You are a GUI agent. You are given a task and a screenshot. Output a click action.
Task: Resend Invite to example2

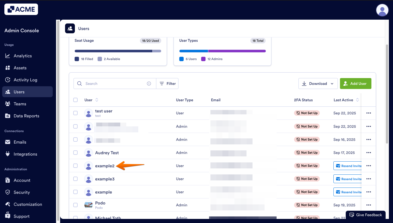click(x=348, y=166)
